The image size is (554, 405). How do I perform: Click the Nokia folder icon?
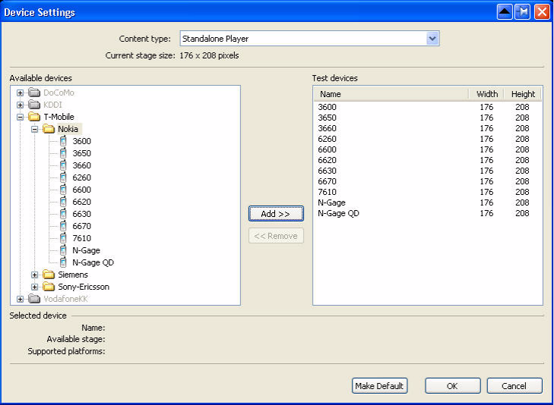pos(49,129)
